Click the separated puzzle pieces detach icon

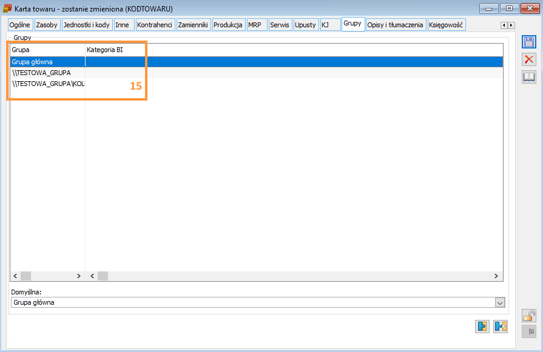tap(501, 327)
